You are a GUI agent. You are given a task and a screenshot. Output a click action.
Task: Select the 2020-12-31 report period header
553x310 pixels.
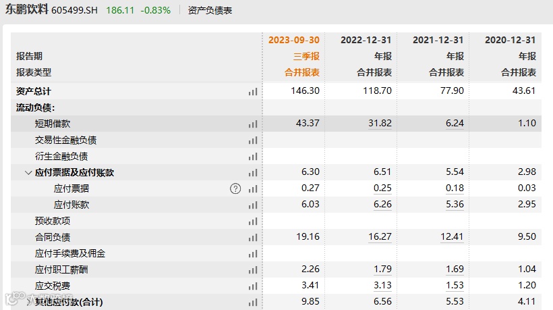[x=511, y=40]
